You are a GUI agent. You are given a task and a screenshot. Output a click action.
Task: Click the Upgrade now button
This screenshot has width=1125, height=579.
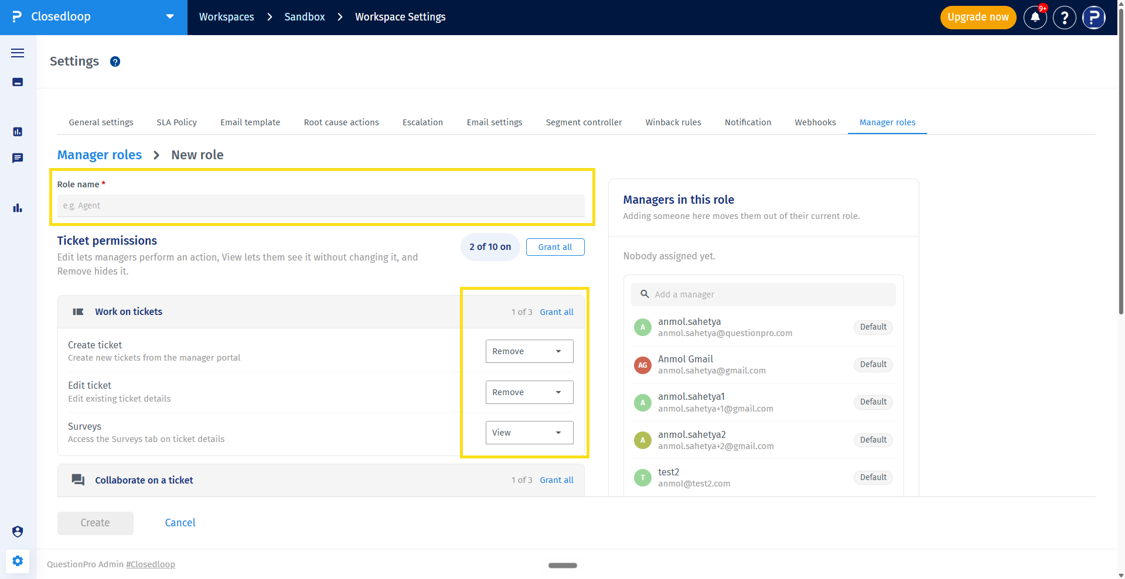tap(978, 17)
